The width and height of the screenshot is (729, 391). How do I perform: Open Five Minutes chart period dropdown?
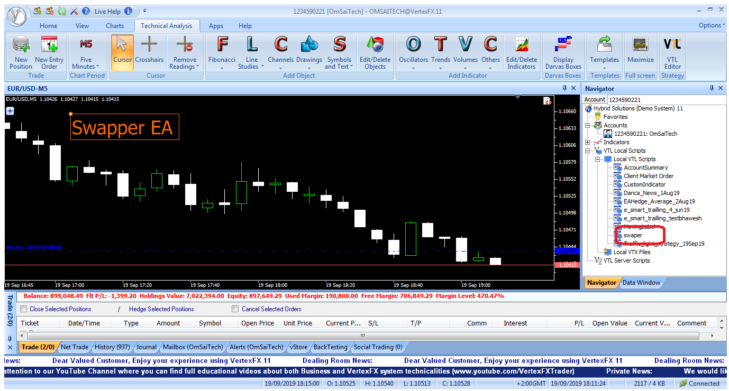coord(86,53)
